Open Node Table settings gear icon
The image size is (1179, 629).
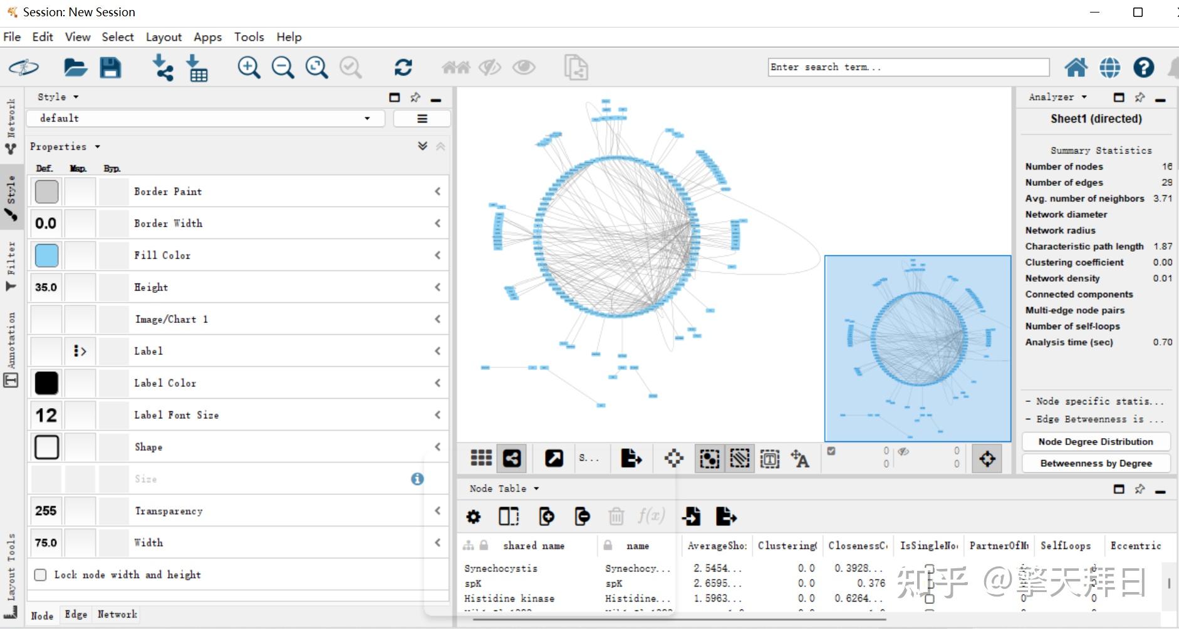pos(474,517)
